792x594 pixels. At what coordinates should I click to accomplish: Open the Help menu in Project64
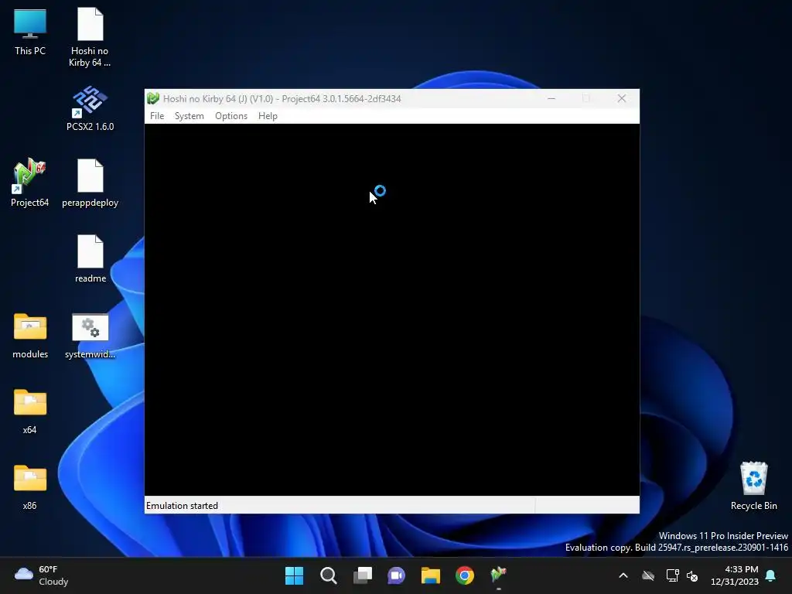tap(268, 116)
